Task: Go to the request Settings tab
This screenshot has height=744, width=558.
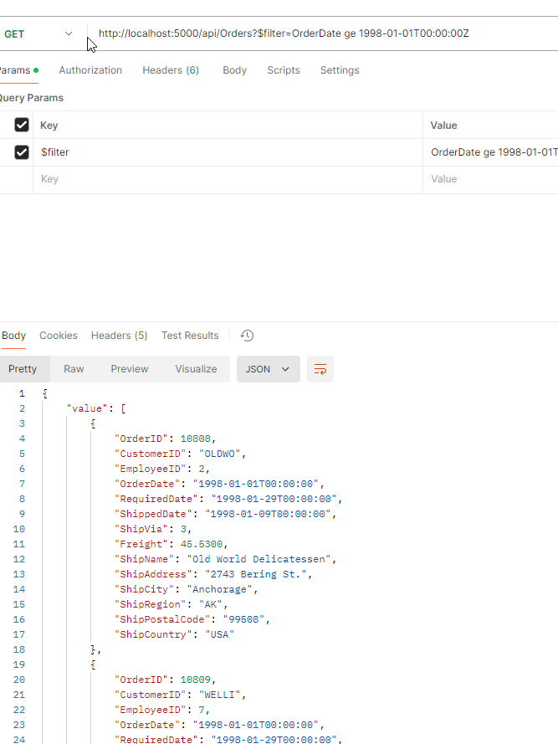Action: coord(340,70)
